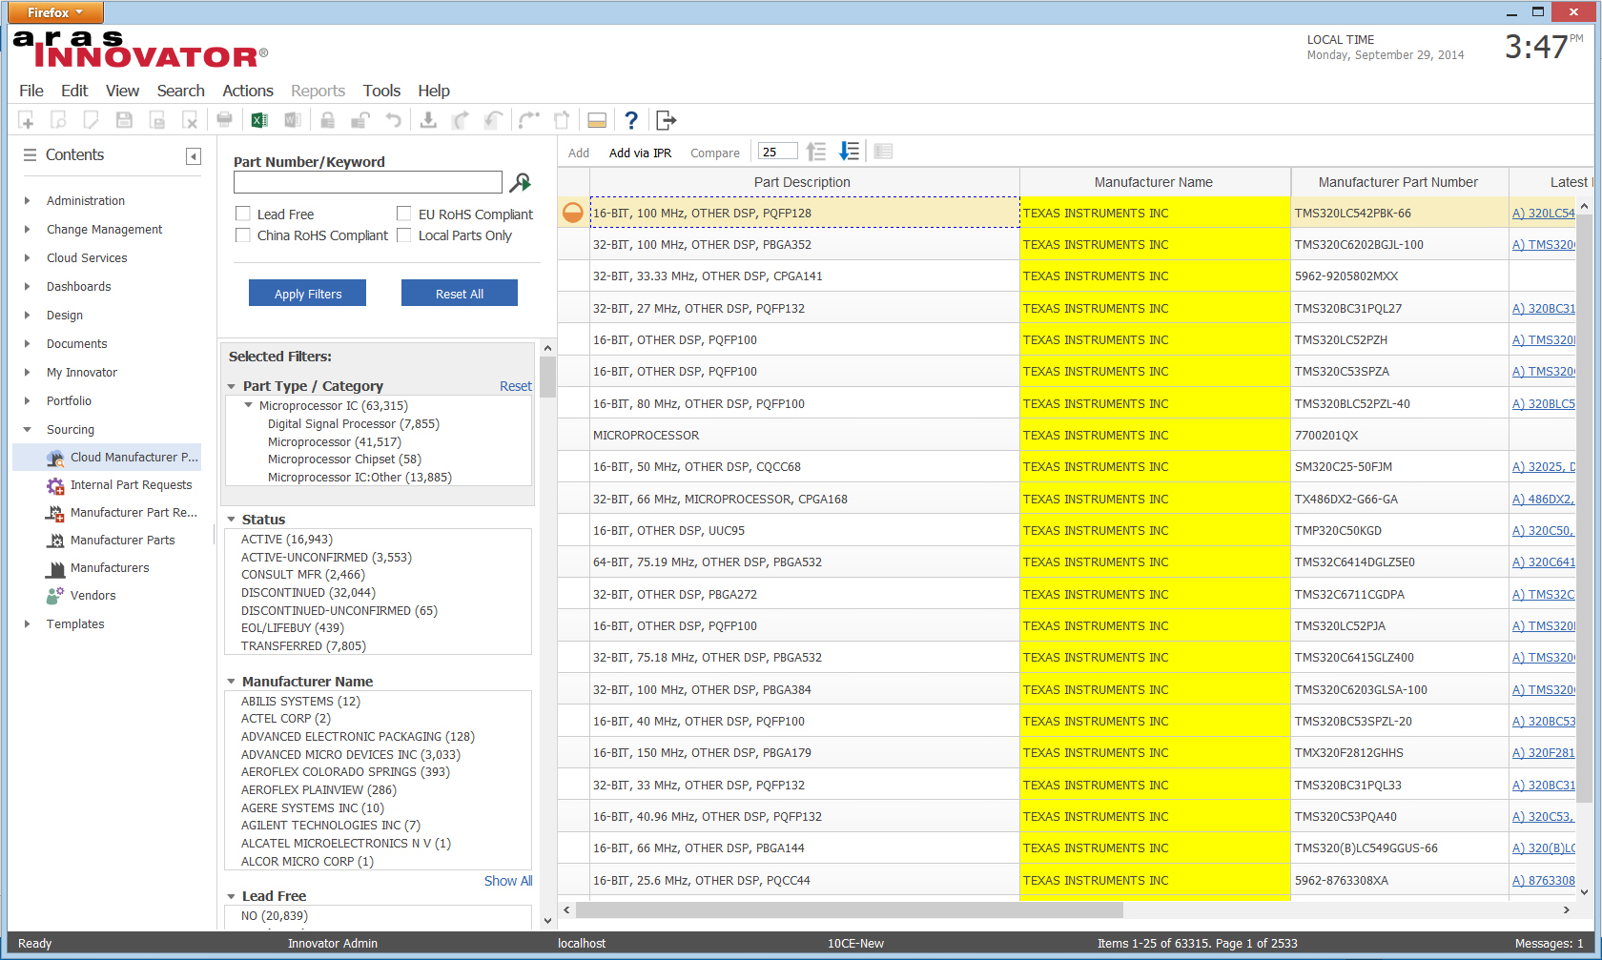Click the next page blue arrow icon

(x=849, y=152)
